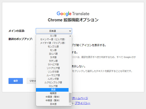Select ミゾ語 in language list
The image size is (146, 109).
(x=52, y=36)
